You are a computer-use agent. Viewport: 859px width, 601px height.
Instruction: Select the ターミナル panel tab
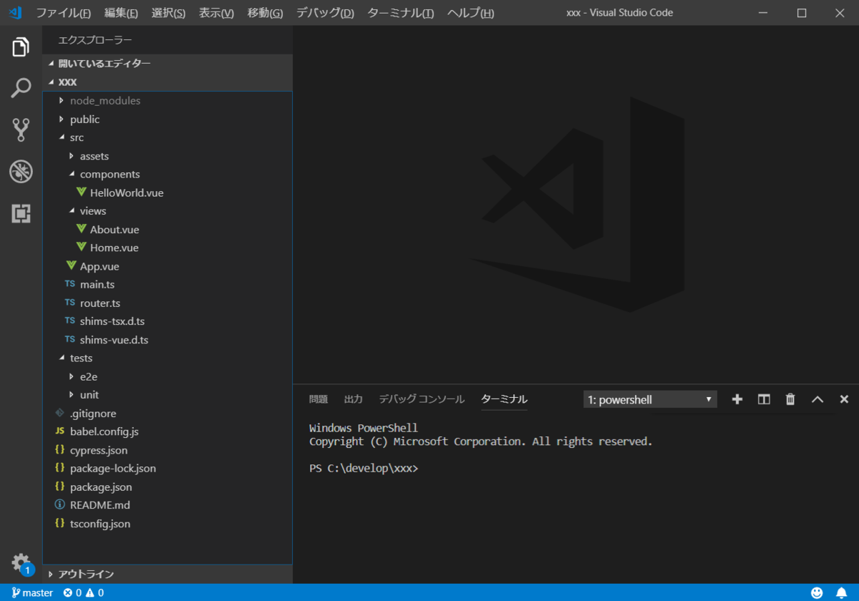pos(504,399)
